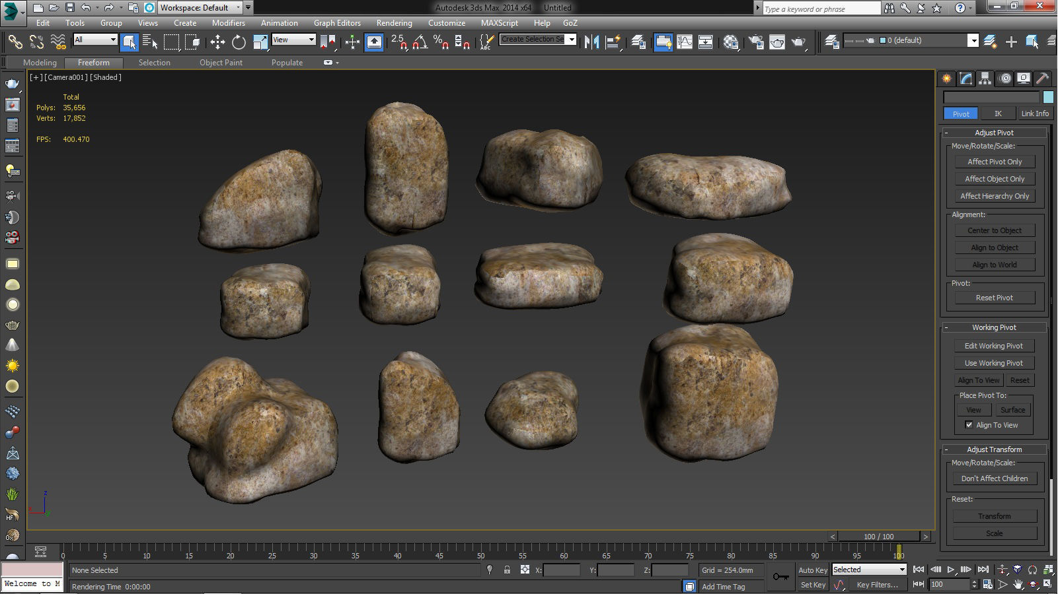The width and height of the screenshot is (1060, 594).
Task: Open the key mode Selected dropdown
Action: click(869, 570)
